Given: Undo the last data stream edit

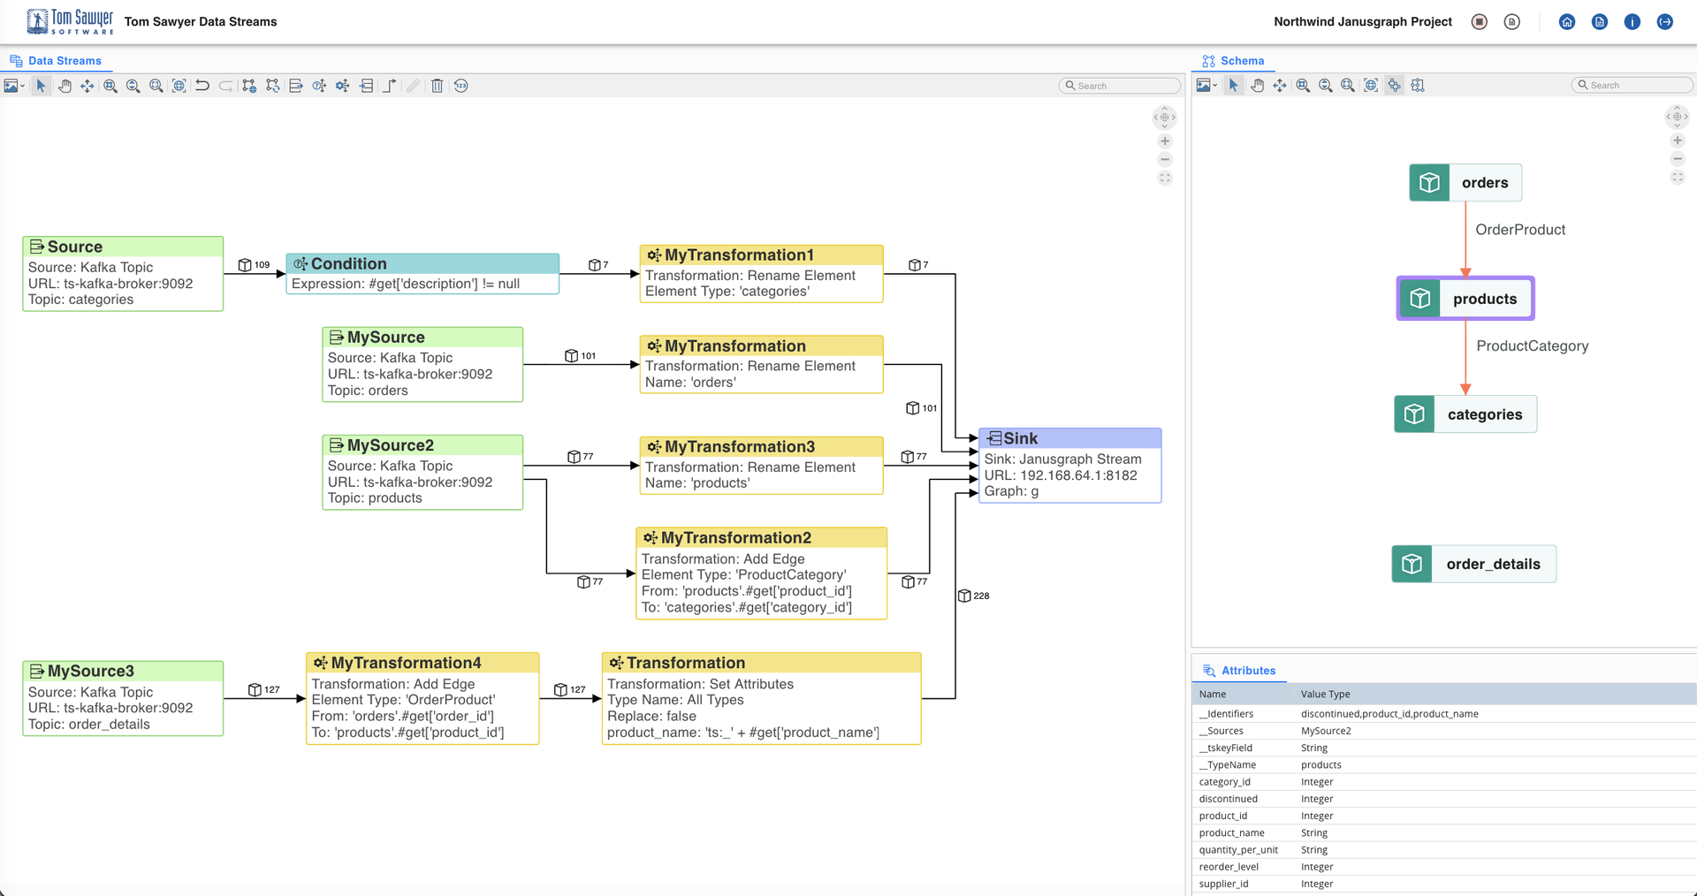Looking at the screenshot, I should (202, 86).
